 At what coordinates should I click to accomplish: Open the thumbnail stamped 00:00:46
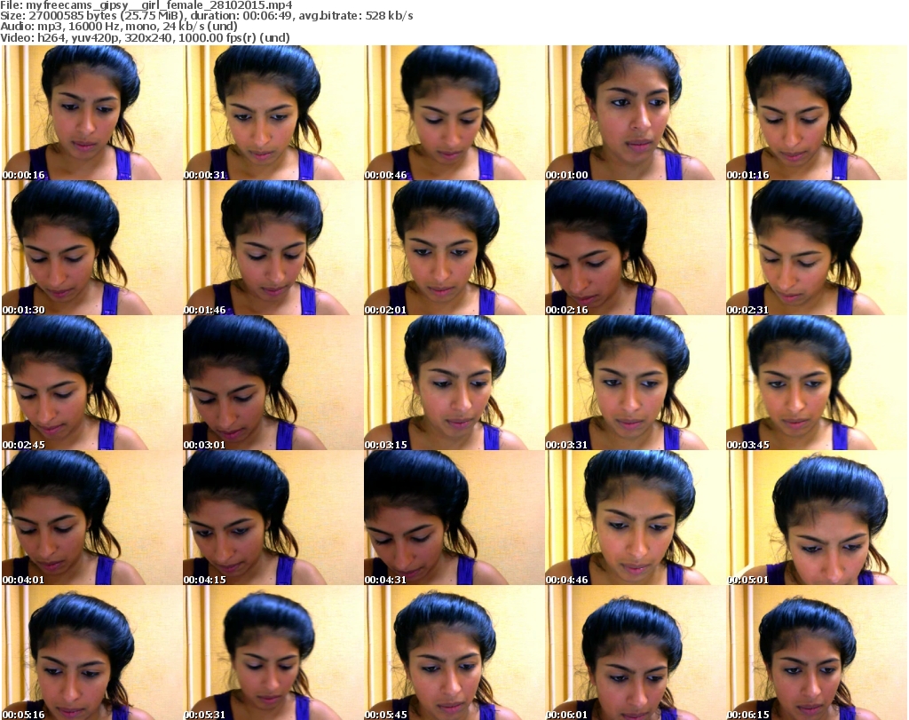[x=454, y=113]
